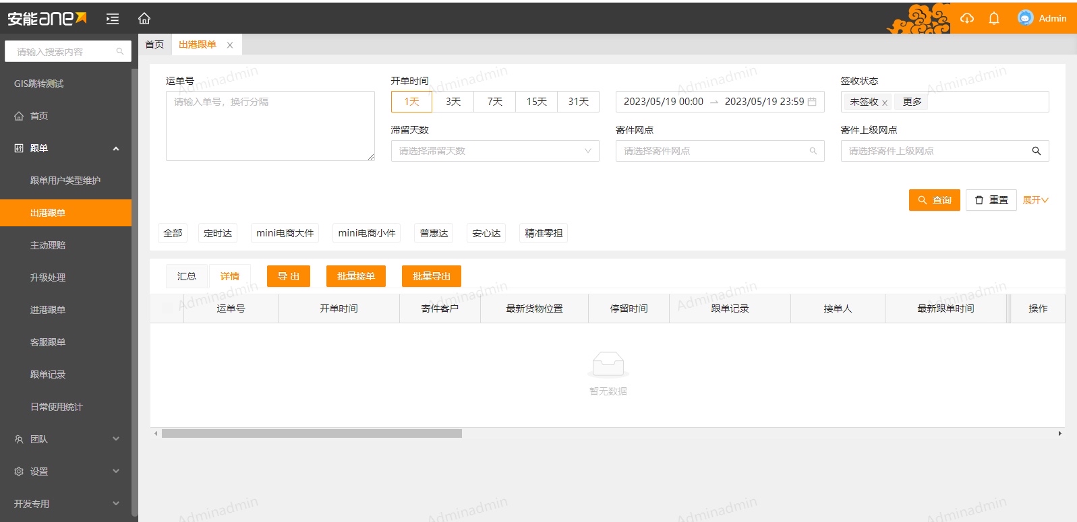Expand more filters with 展开
1077x522 pixels.
(x=1035, y=200)
